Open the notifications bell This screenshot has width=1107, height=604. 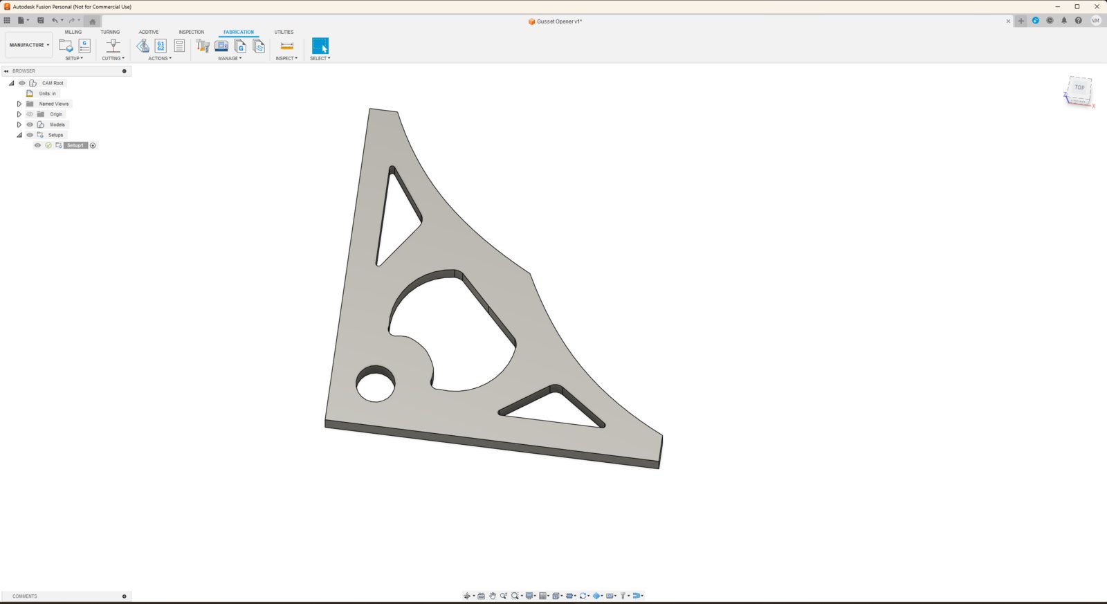pos(1064,21)
